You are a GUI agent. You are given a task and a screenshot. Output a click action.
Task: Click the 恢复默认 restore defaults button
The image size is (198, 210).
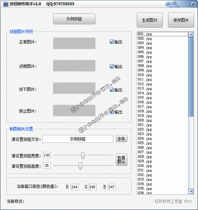pos(122,159)
